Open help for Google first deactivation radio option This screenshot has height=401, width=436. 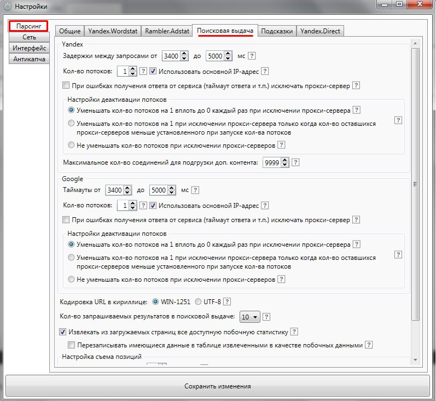click(357, 245)
